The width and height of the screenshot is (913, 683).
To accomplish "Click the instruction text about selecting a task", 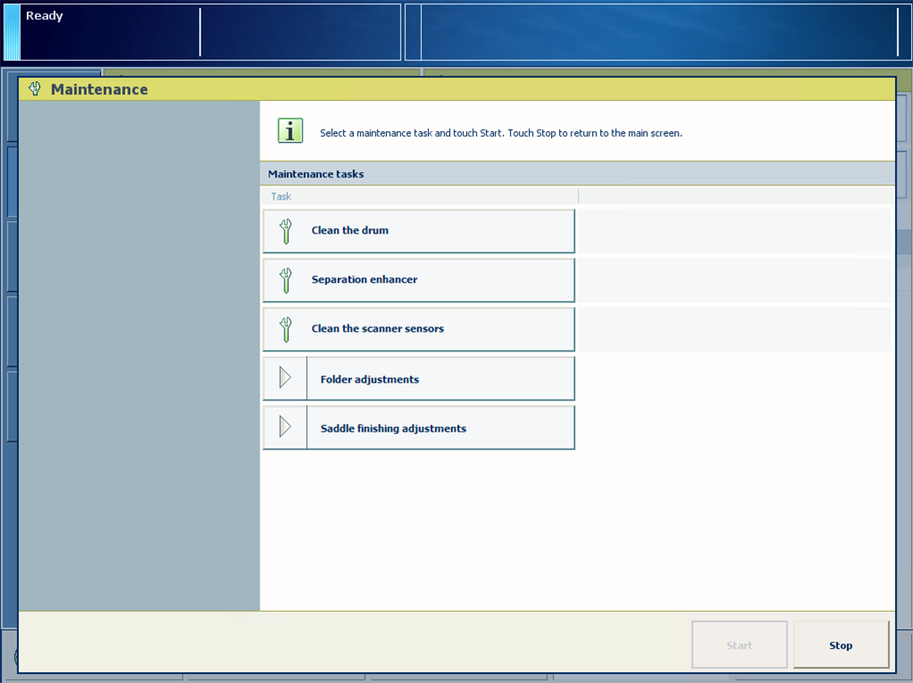I will pyautogui.click(x=500, y=134).
